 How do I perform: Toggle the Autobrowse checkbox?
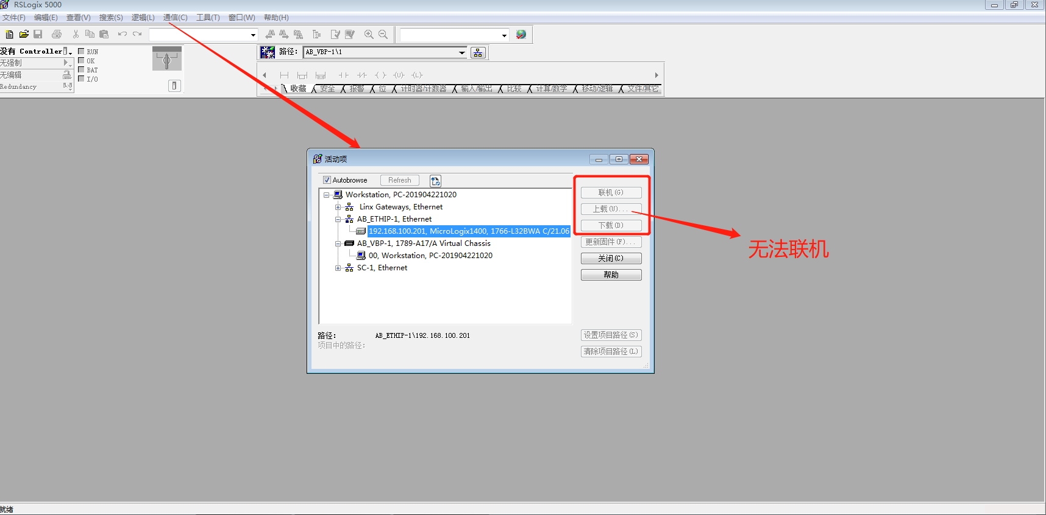(x=327, y=180)
